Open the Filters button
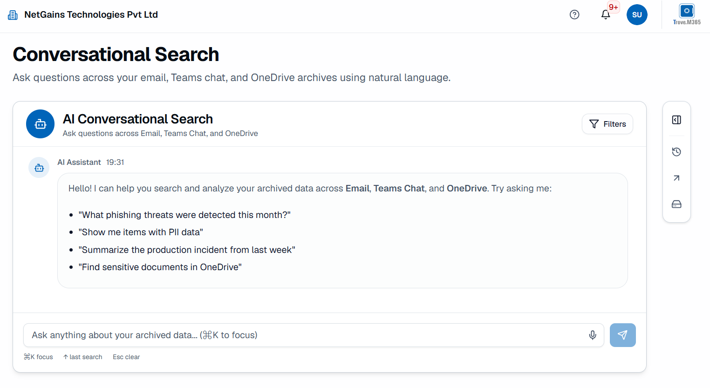The height and width of the screenshot is (388, 710). point(608,124)
